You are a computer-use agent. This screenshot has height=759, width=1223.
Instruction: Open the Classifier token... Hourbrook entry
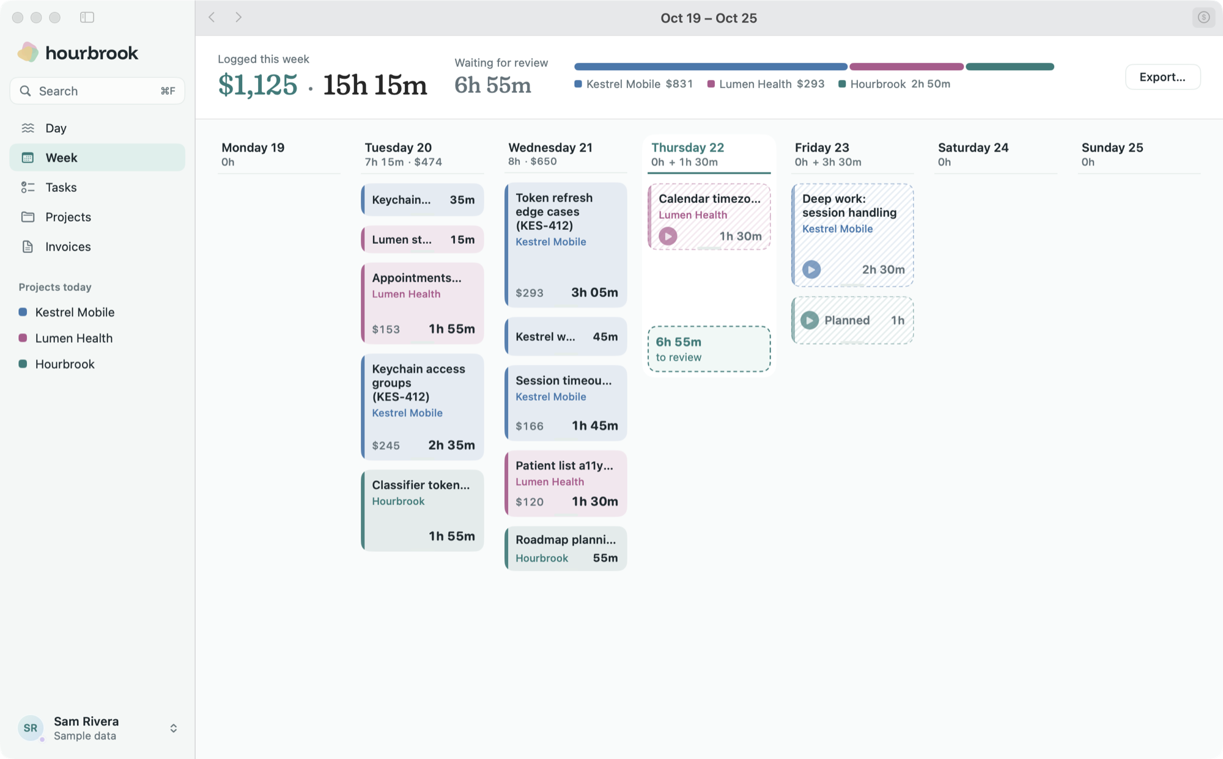pyautogui.click(x=423, y=510)
